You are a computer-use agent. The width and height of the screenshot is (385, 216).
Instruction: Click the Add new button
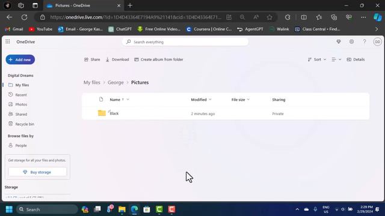click(x=20, y=59)
